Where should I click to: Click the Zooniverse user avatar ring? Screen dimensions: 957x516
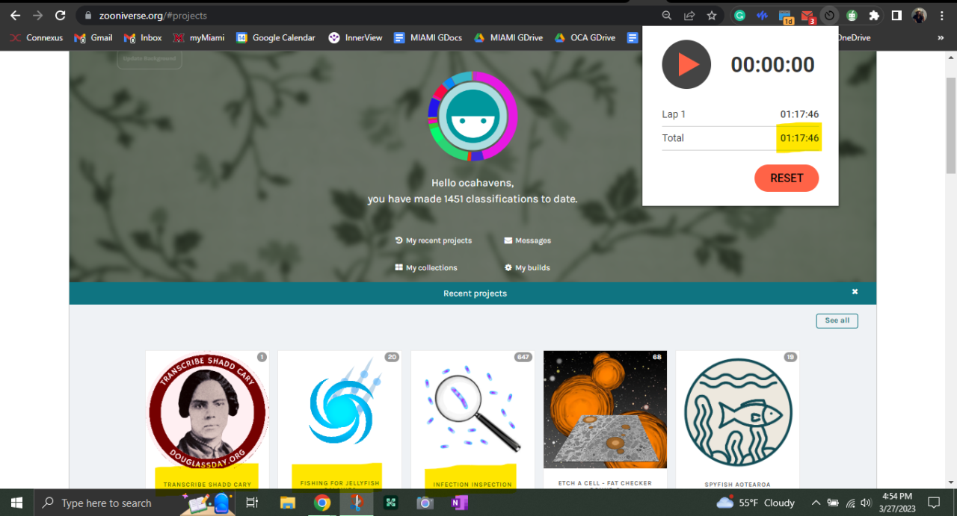(473, 116)
